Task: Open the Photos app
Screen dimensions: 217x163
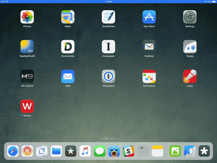Action: pyautogui.click(x=27, y=17)
